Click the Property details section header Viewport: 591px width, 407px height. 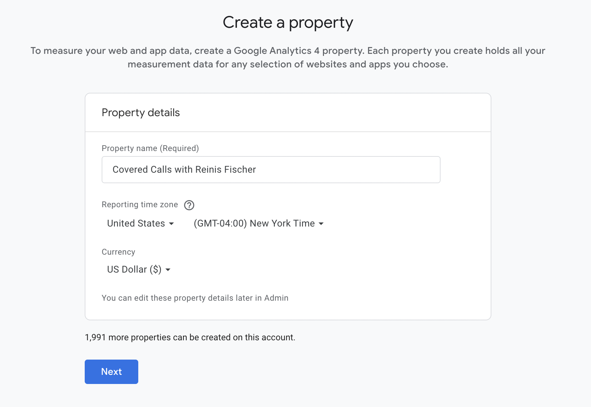click(141, 112)
